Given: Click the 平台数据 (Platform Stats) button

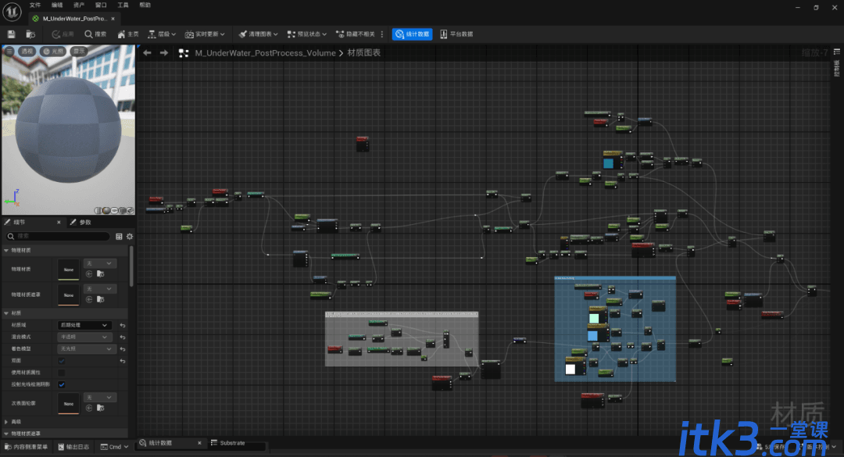Looking at the screenshot, I should (x=456, y=34).
